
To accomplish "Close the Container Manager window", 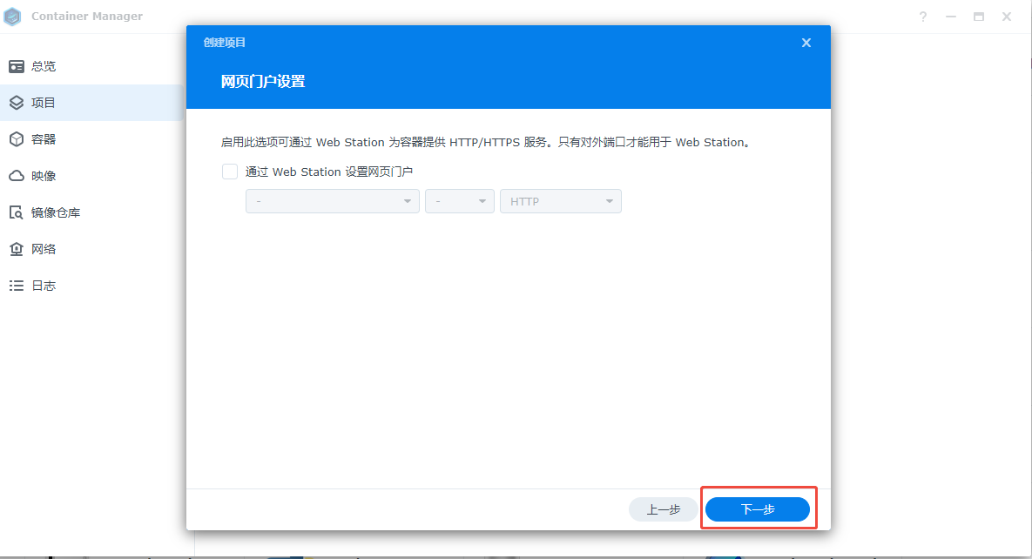I will pos(1007,17).
